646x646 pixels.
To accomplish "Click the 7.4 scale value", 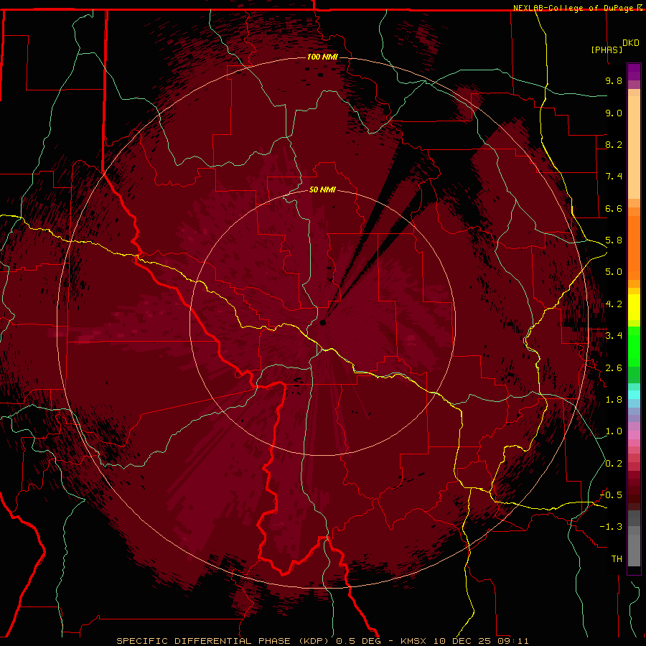I will 614,177.
